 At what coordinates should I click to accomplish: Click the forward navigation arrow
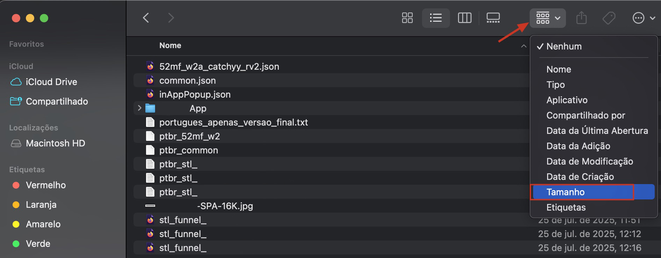pos(171,18)
